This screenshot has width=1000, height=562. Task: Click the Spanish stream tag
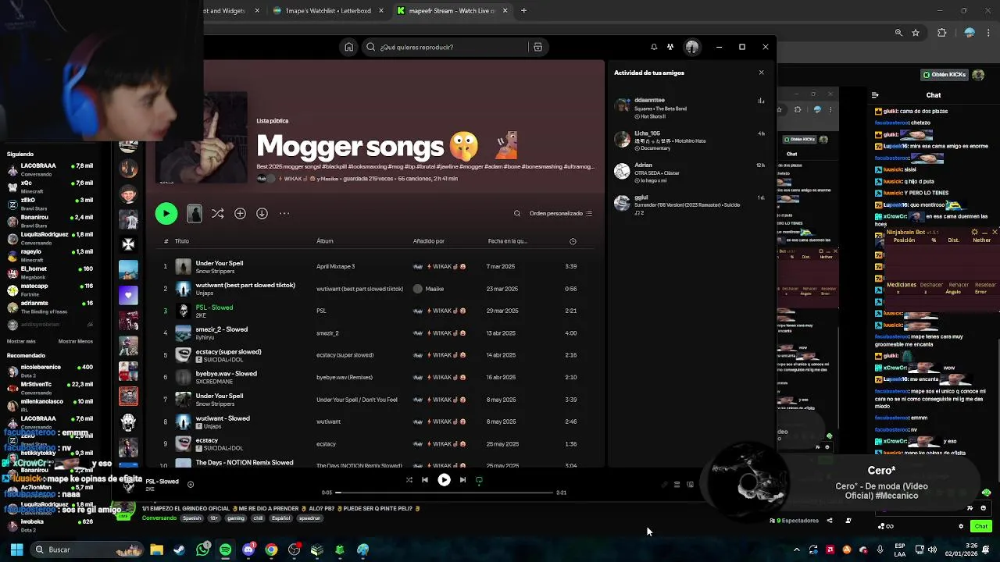coord(191,518)
